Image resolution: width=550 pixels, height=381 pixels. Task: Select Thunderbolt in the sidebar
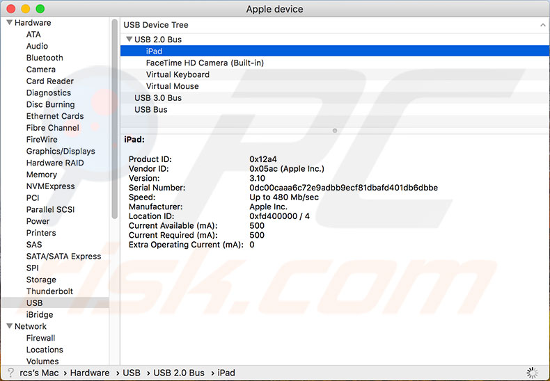point(49,291)
